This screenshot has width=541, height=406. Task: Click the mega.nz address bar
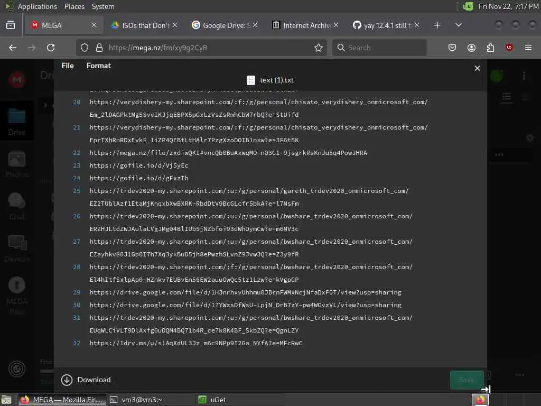pos(200,48)
